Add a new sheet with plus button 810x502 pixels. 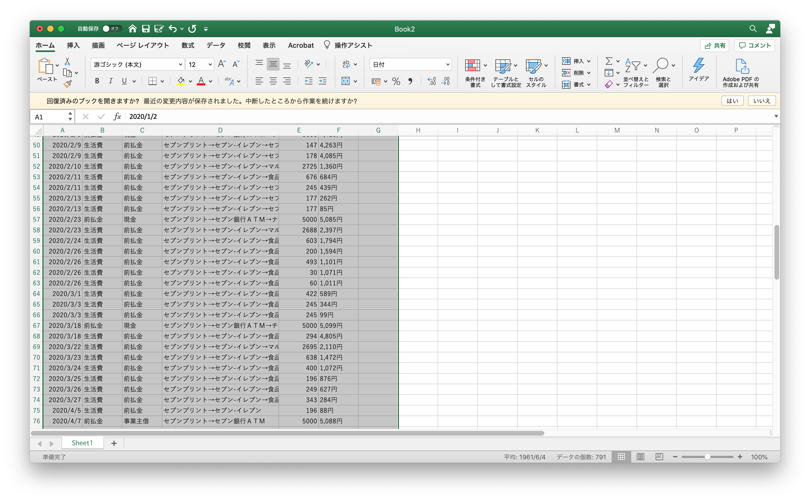click(x=114, y=443)
